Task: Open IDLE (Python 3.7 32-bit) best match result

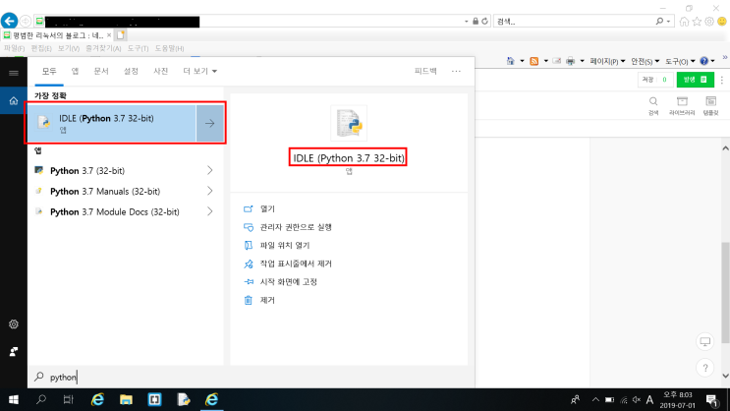Action: coord(112,123)
